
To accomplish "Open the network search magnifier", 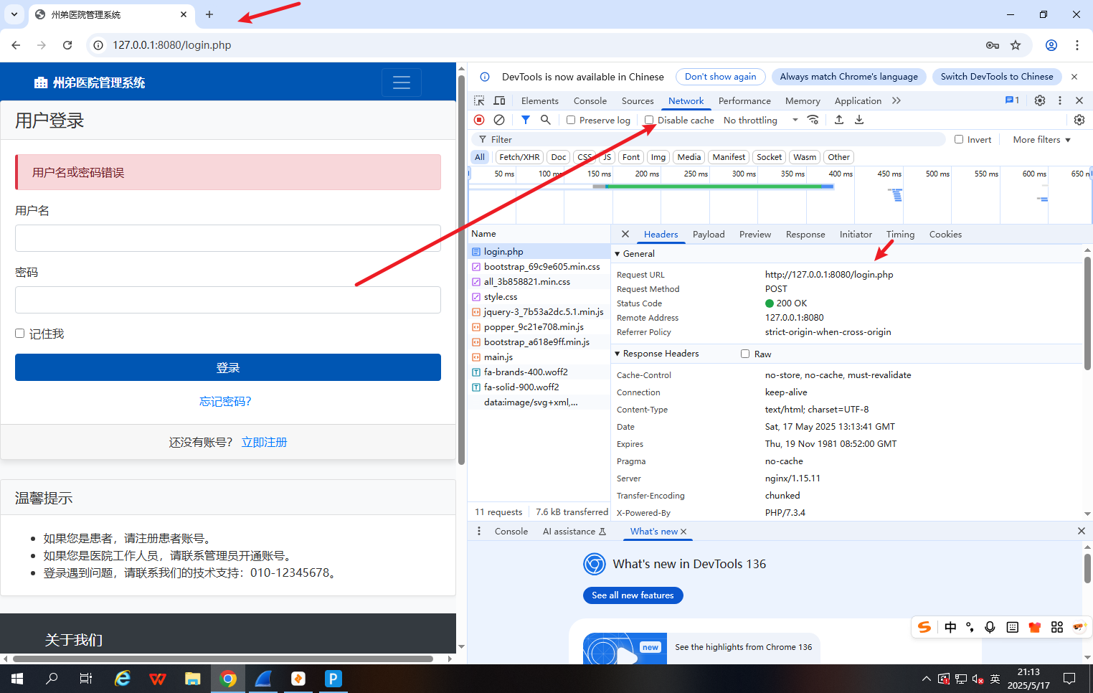I will tap(546, 120).
